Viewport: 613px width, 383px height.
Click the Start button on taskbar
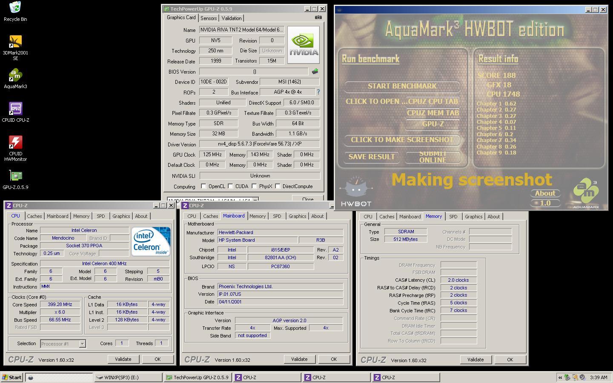click(12, 377)
